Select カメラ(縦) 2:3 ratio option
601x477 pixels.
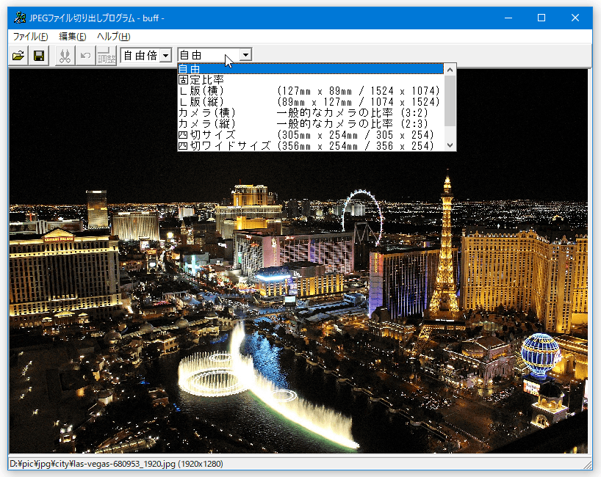pyautogui.click(x=311, y=123)
